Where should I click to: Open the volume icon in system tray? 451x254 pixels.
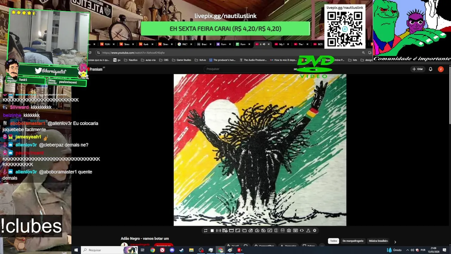coord(412,250)
